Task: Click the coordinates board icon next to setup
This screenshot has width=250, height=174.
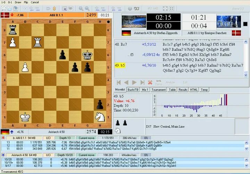Action: 70,9
